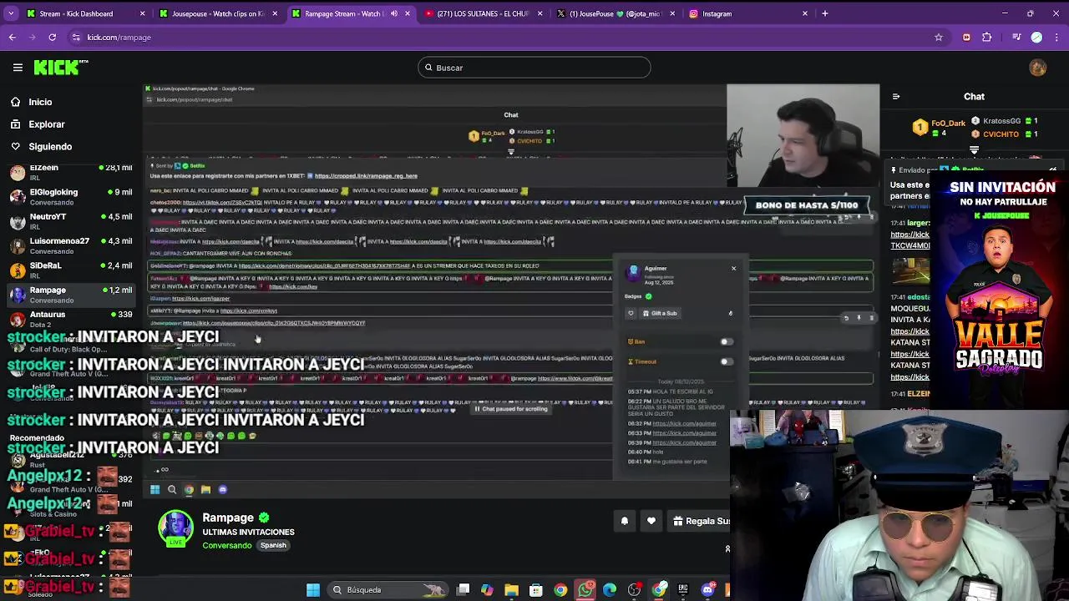Open WhatsApp from the taskbar

click(x=585, y=590)
